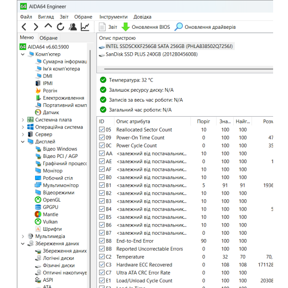288x288 pixels.
Task: Open Шрифти fonts item
Action: [48, 229]
